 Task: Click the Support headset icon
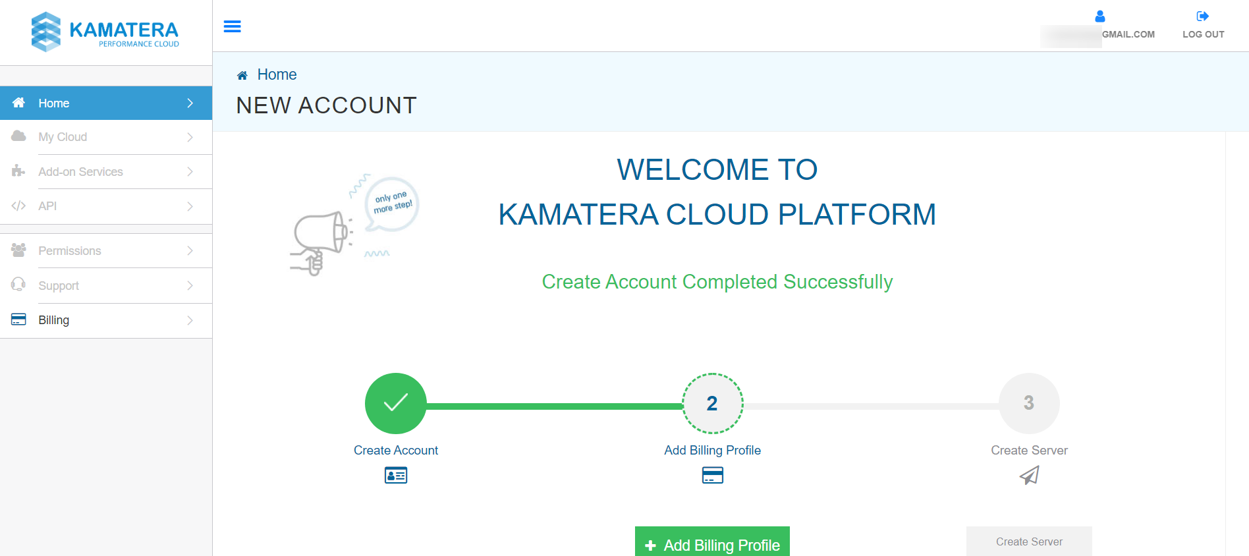(18, 285)
